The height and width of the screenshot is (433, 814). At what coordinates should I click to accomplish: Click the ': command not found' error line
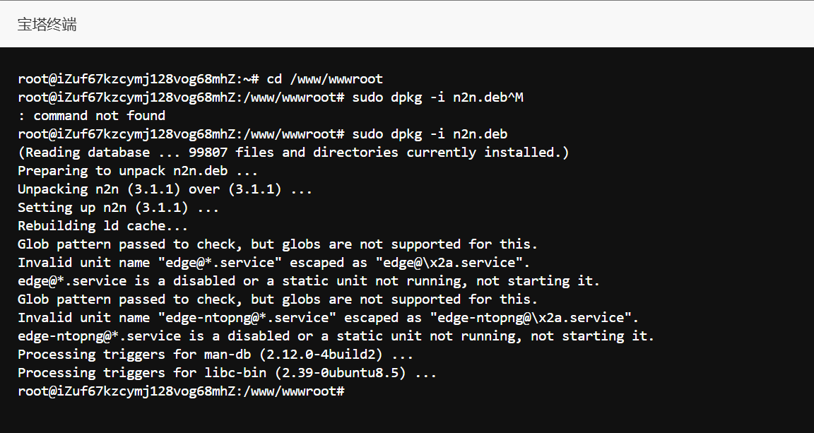click(x=92, y=116)
